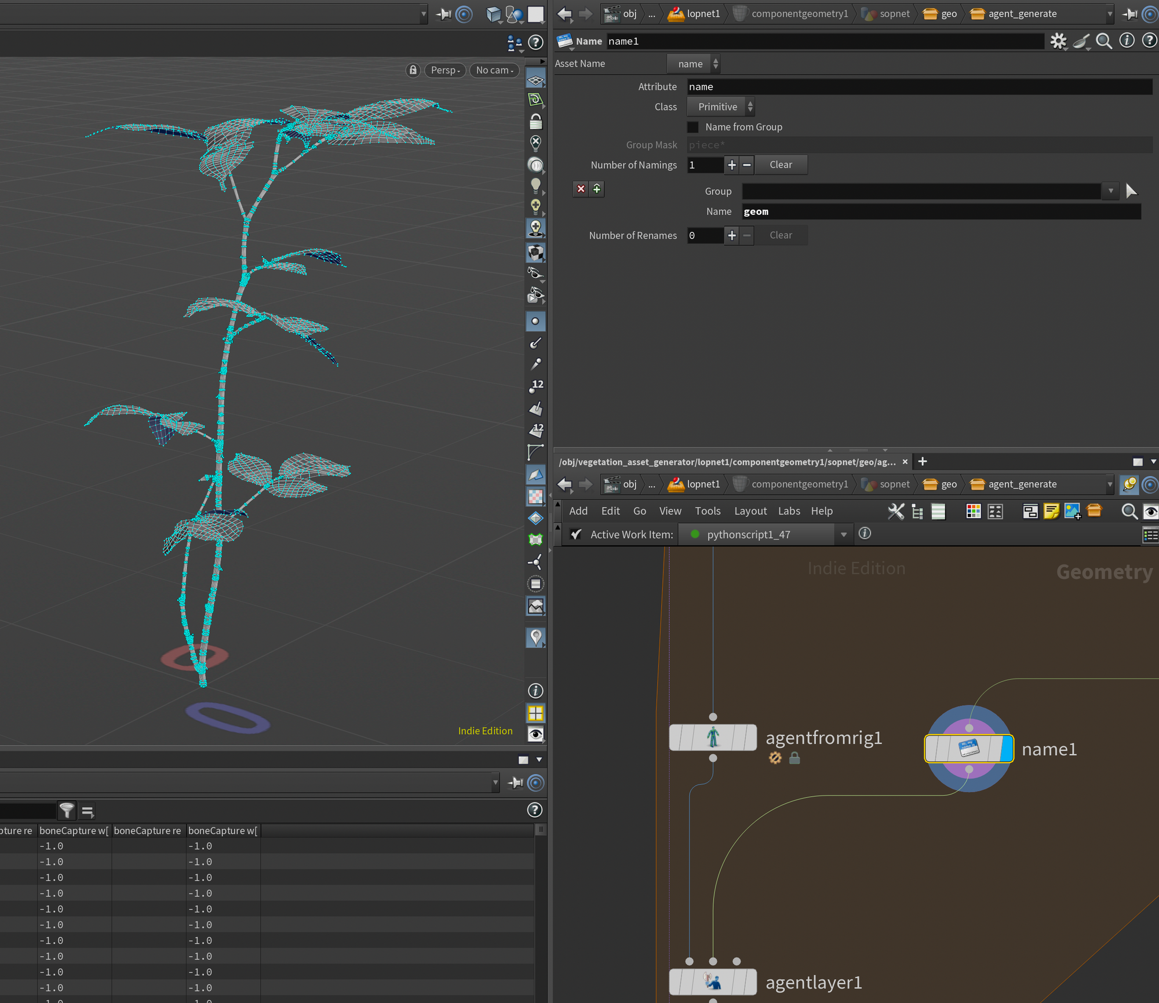Open the Labs menu
1159x1003 pixels.
pyautogui.click(x=789, y=511)
